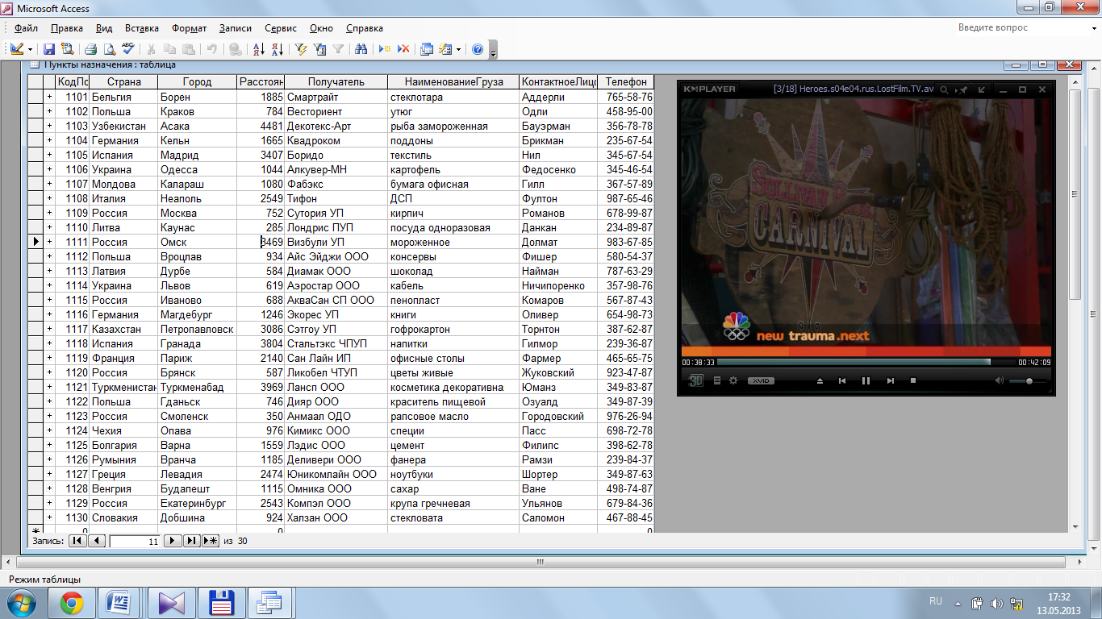Open New Object dropdown arrow
1102x619 pixels.
[x=458, y=49]
